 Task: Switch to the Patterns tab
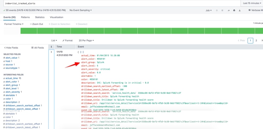(25, 17)
